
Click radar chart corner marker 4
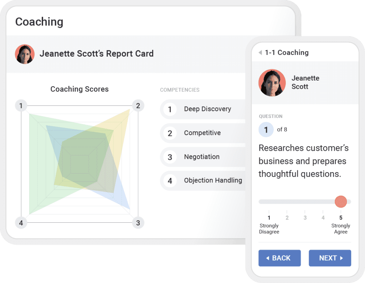[x=21, y=223]
